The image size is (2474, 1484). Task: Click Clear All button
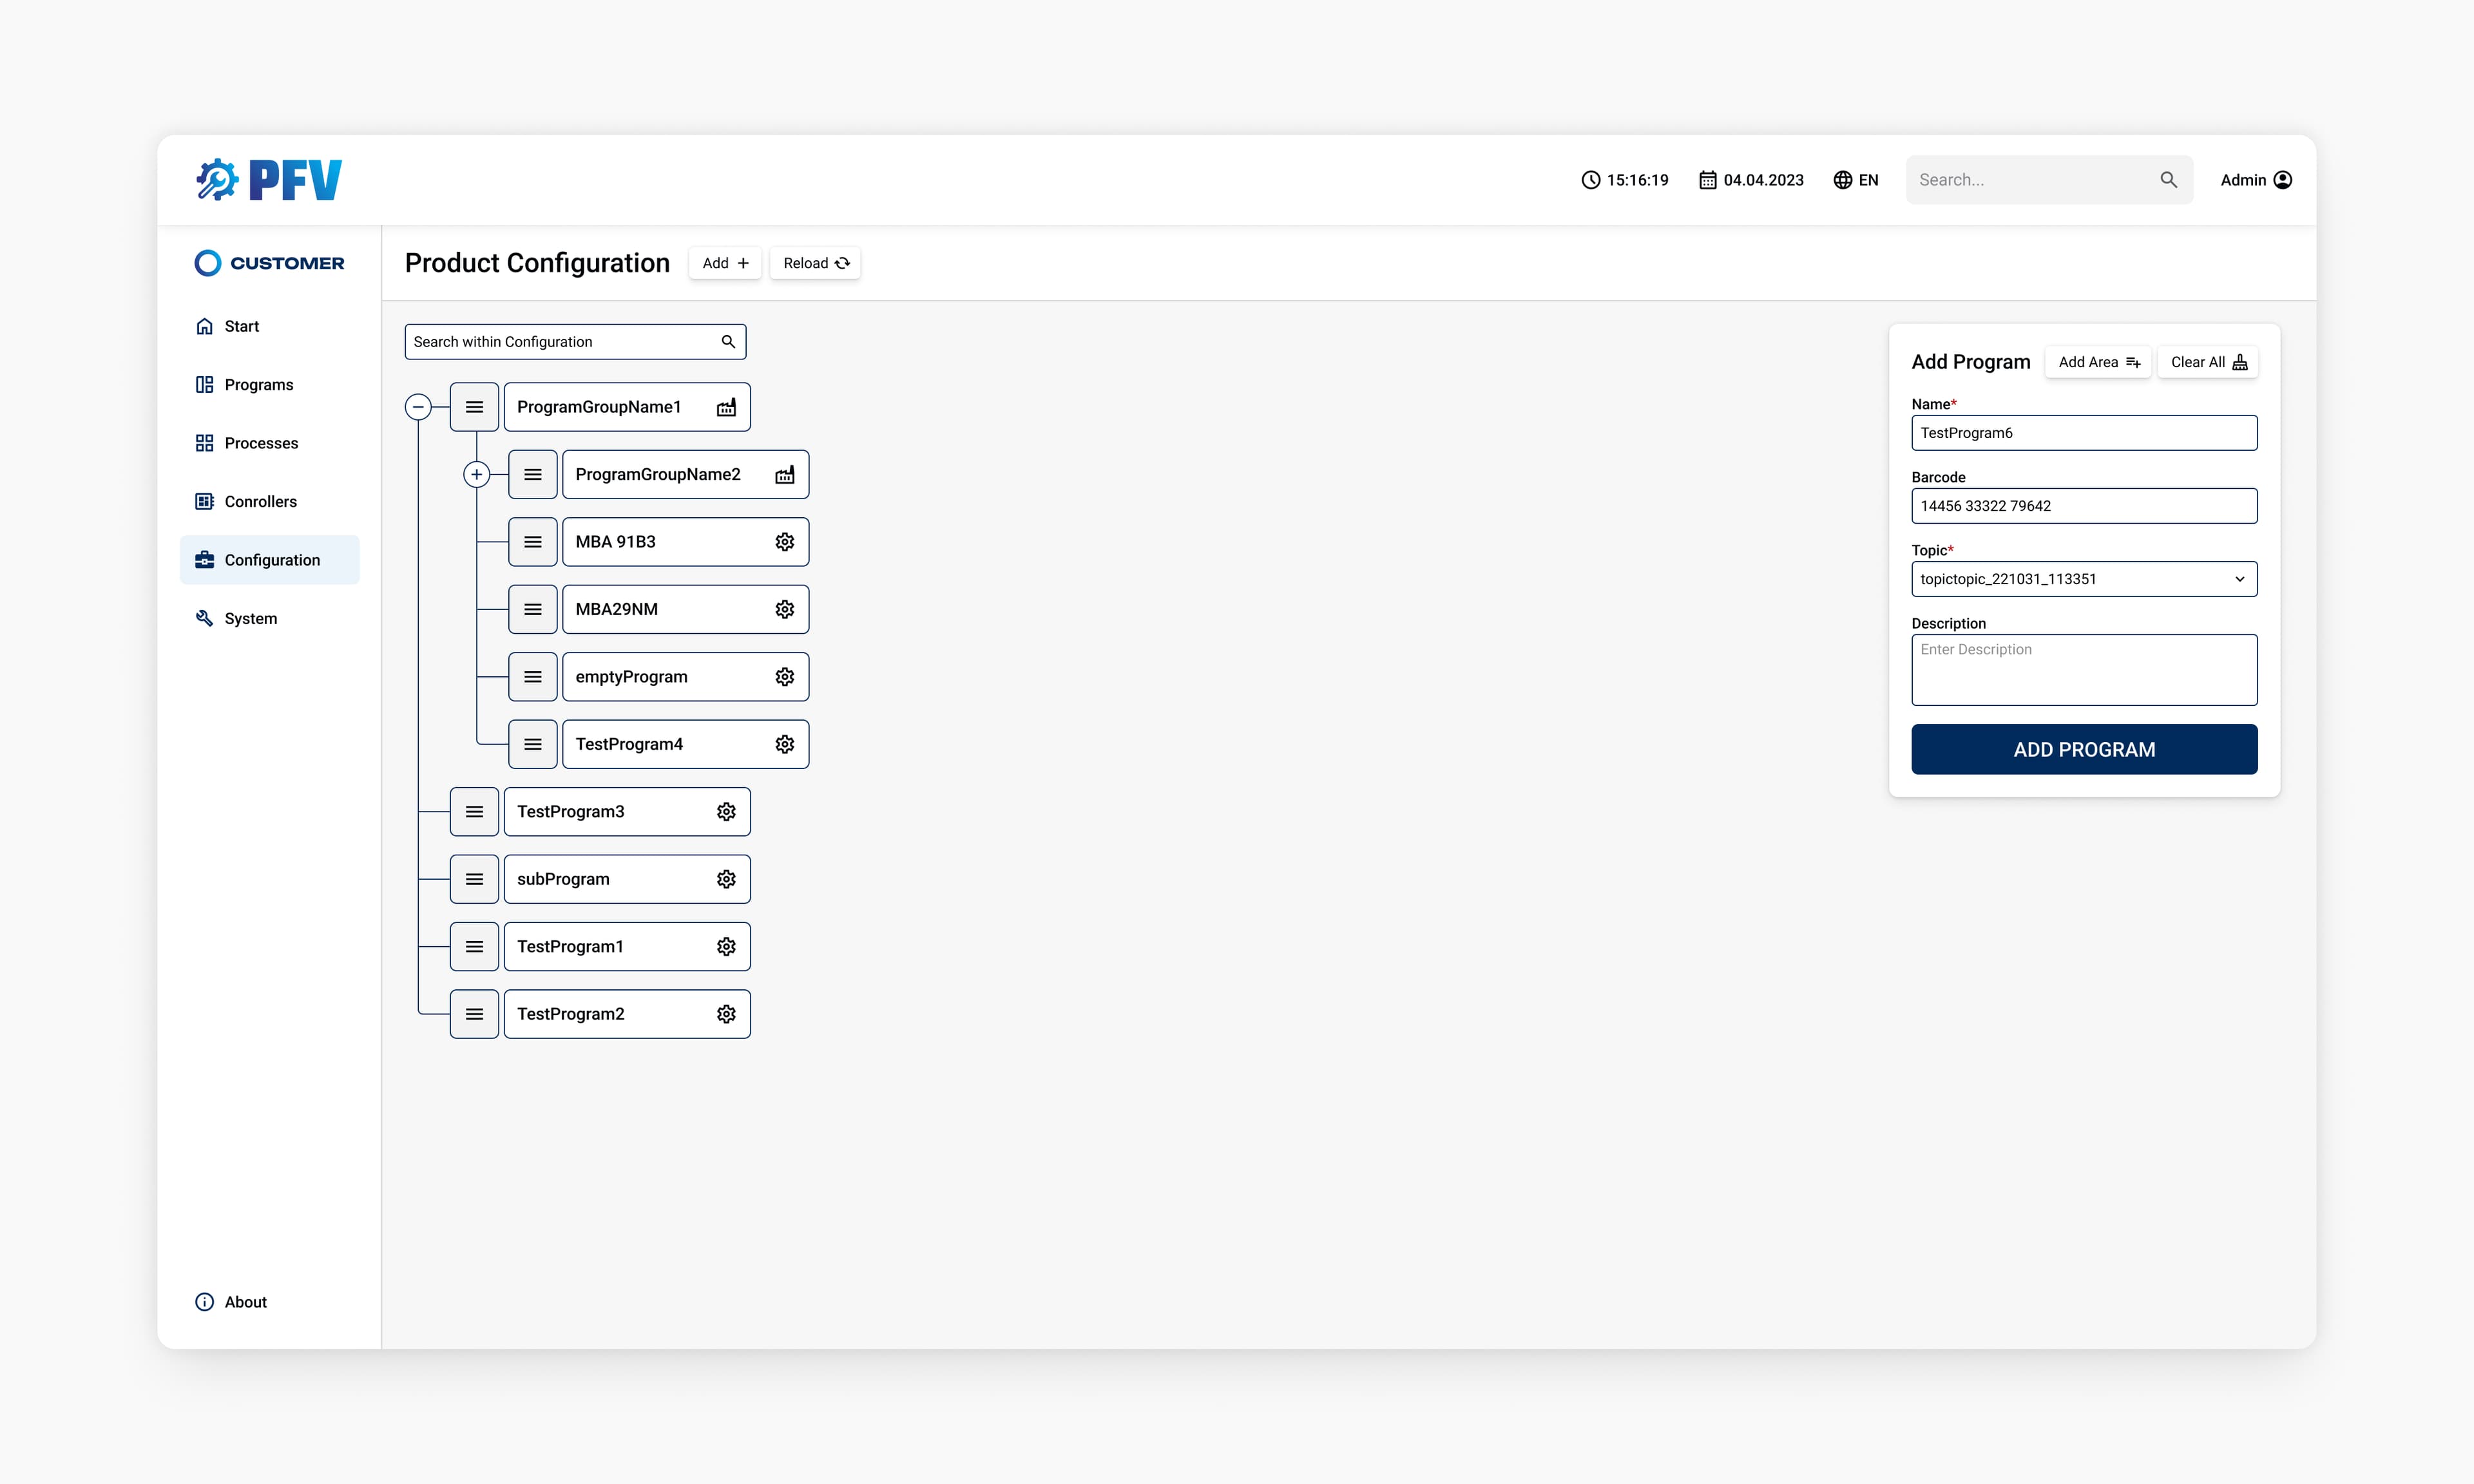2208,362
